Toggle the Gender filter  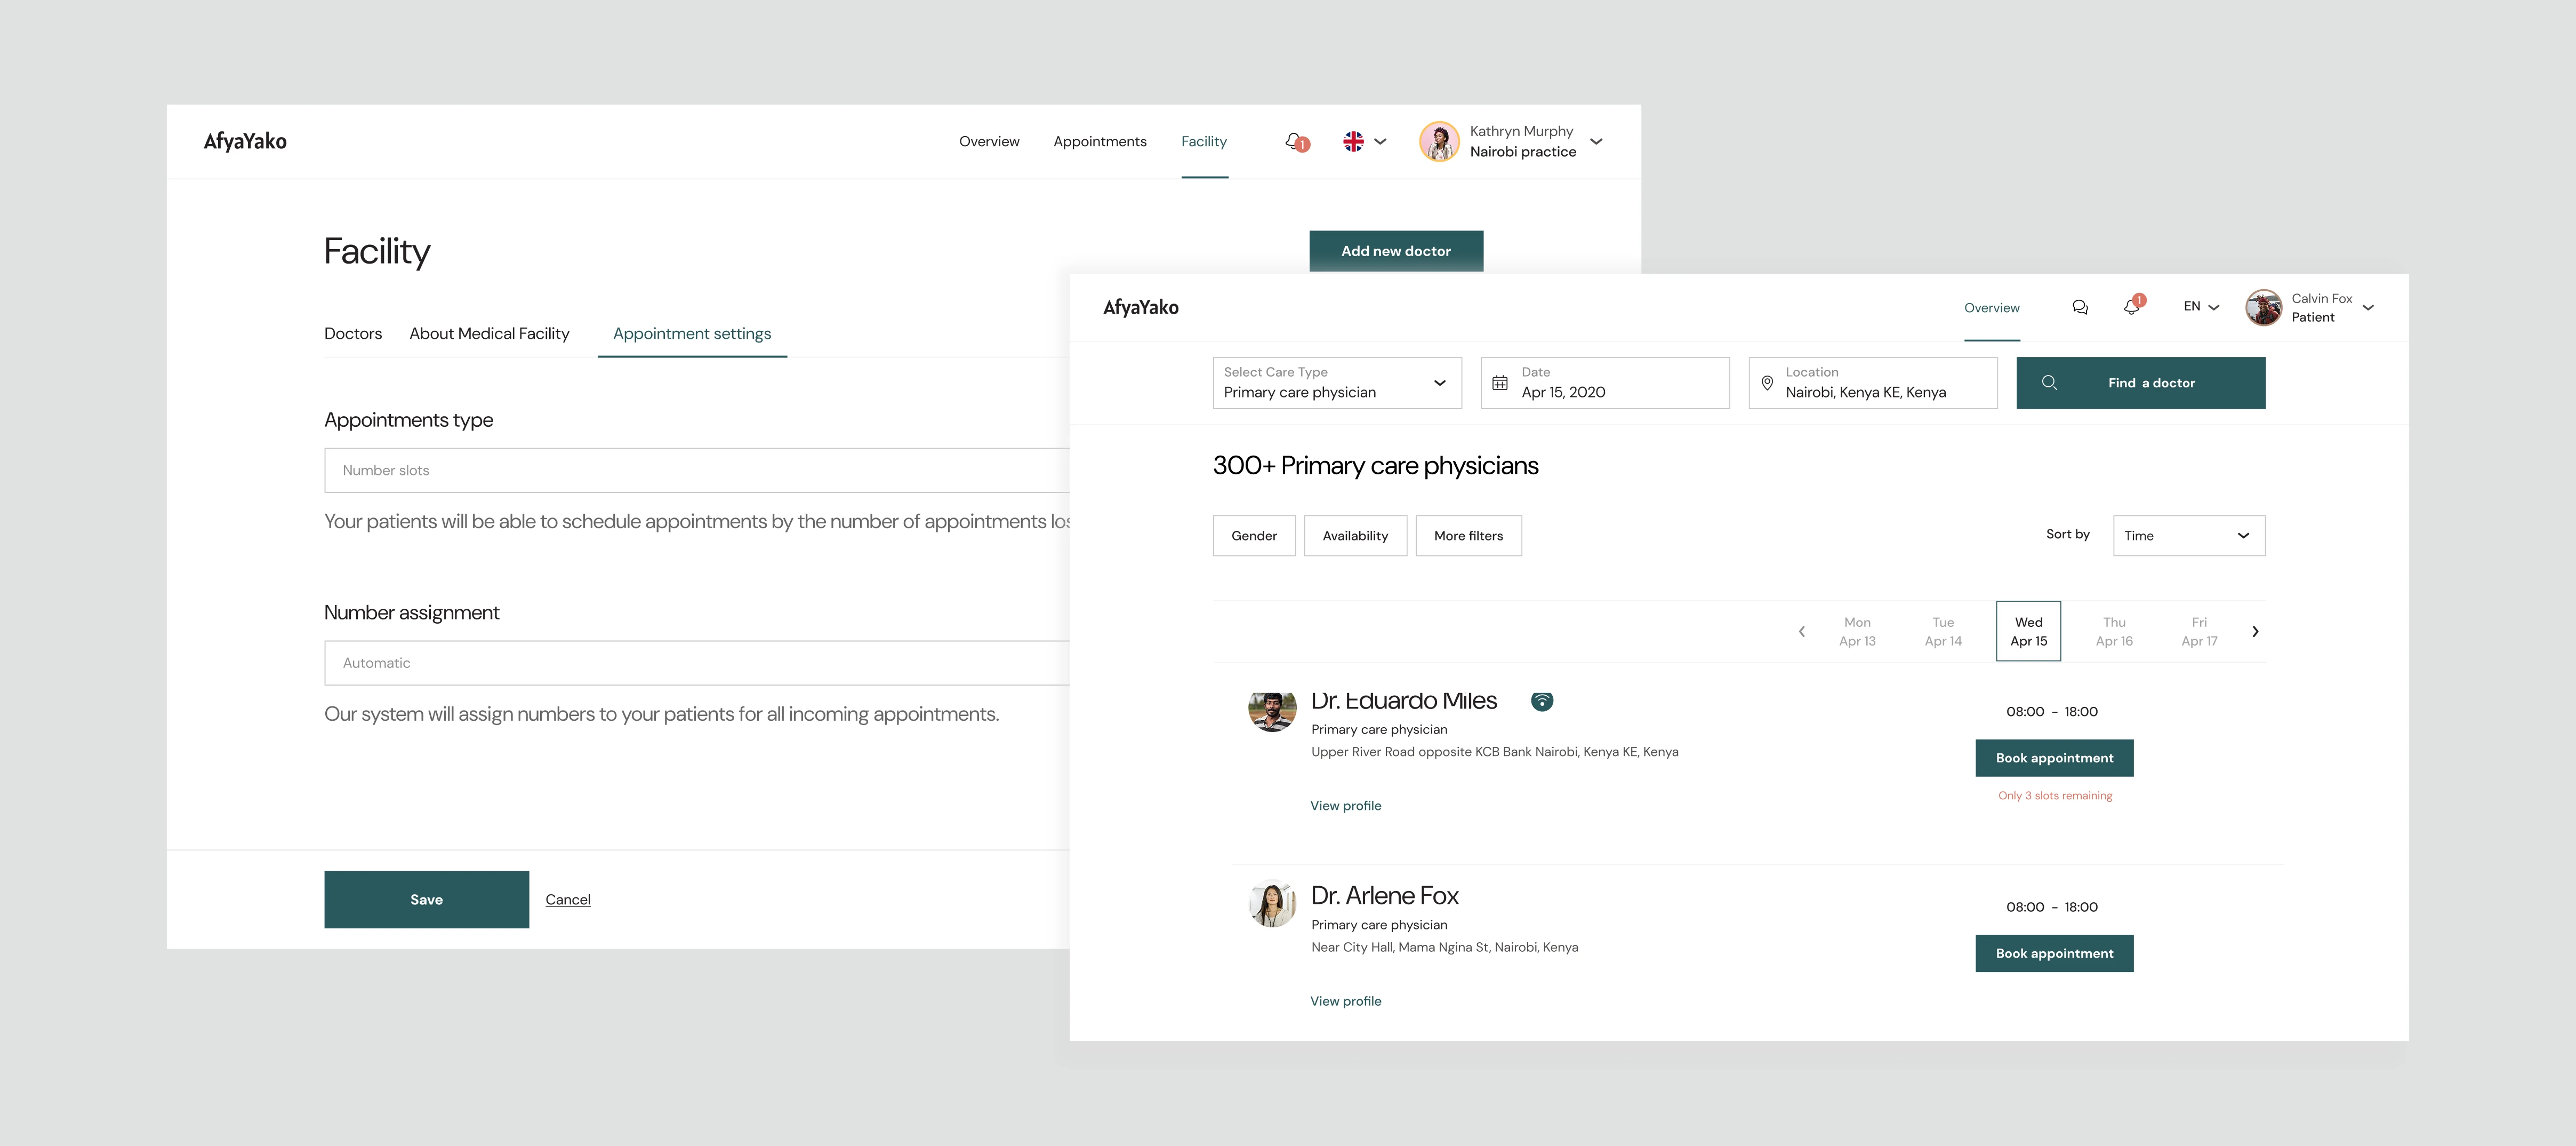[x=1254, y=536]
